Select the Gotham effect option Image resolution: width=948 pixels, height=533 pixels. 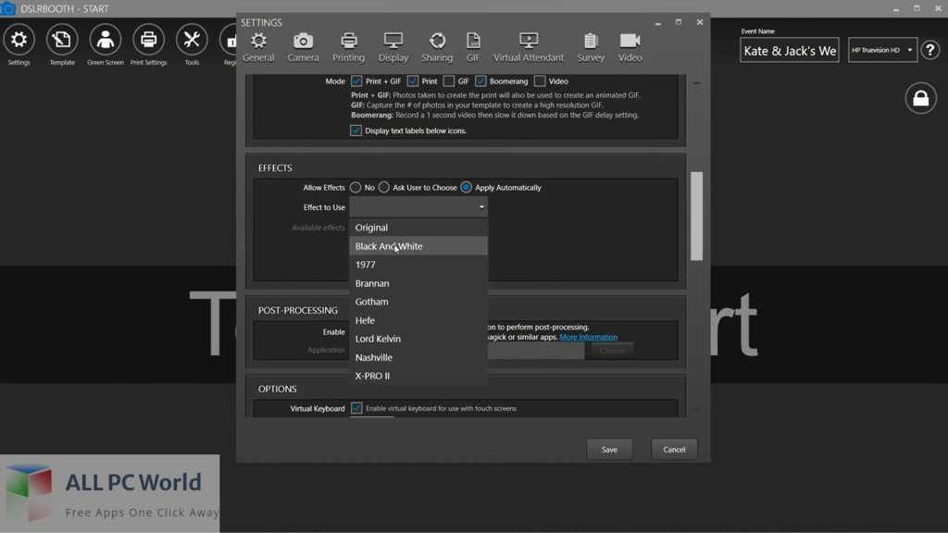click(x=372, y=302)
